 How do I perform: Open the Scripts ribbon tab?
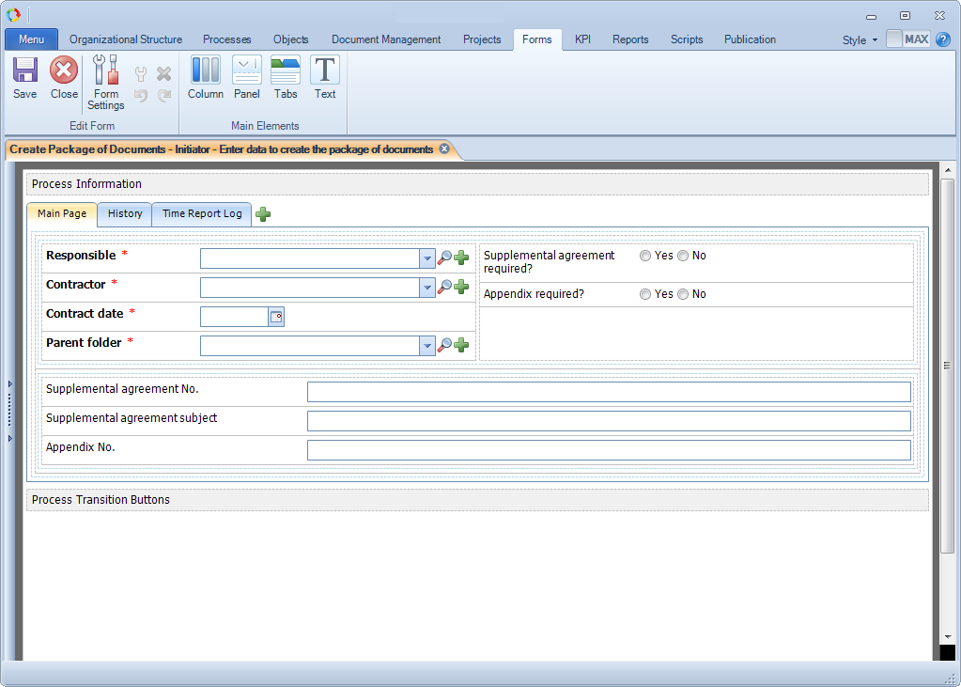687,39
